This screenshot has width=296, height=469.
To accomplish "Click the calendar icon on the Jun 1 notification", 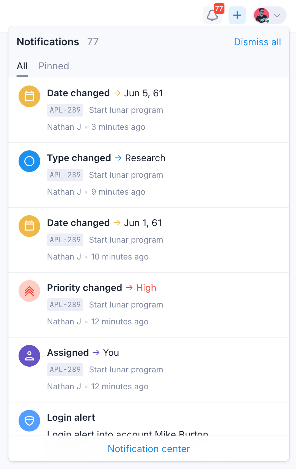I will pos(29,226).
